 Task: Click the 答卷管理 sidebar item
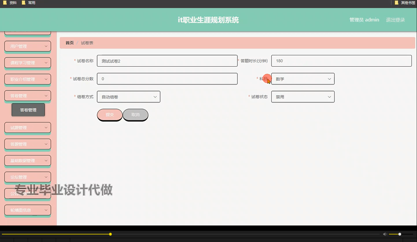coord(28,95)
